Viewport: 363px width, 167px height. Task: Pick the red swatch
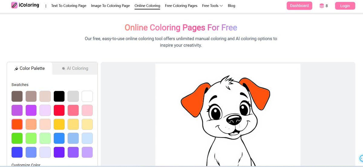(59, 110)
